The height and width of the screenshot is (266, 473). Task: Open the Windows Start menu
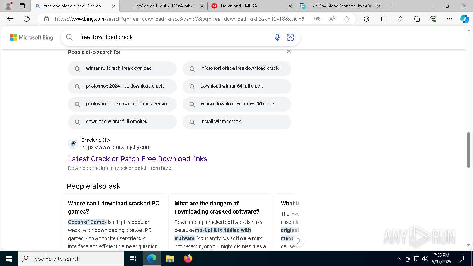[9, 259]
